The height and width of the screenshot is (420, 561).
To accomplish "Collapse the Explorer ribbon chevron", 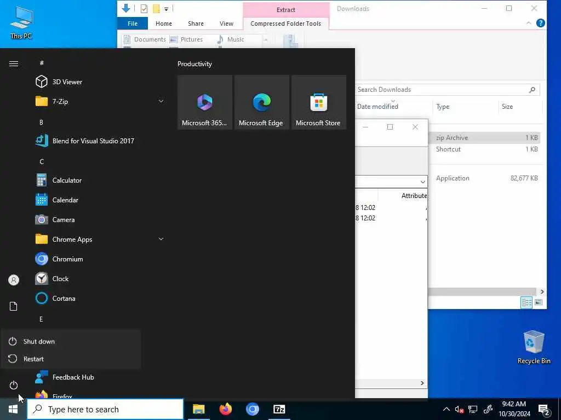I will (529, 23).
